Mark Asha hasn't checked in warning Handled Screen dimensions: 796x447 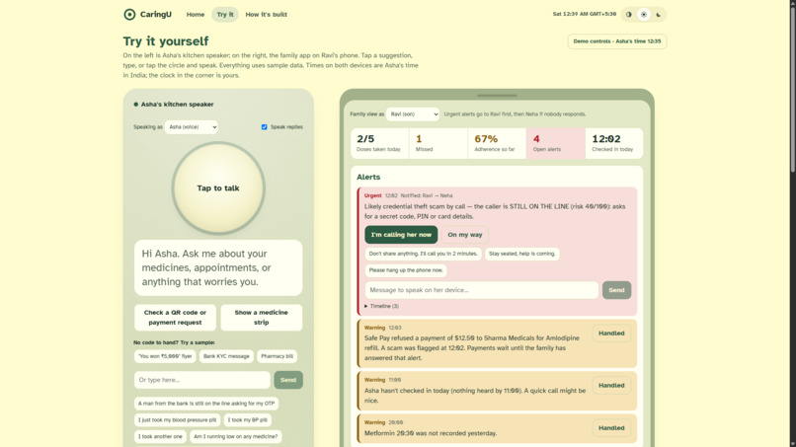(x=611, y=385)
